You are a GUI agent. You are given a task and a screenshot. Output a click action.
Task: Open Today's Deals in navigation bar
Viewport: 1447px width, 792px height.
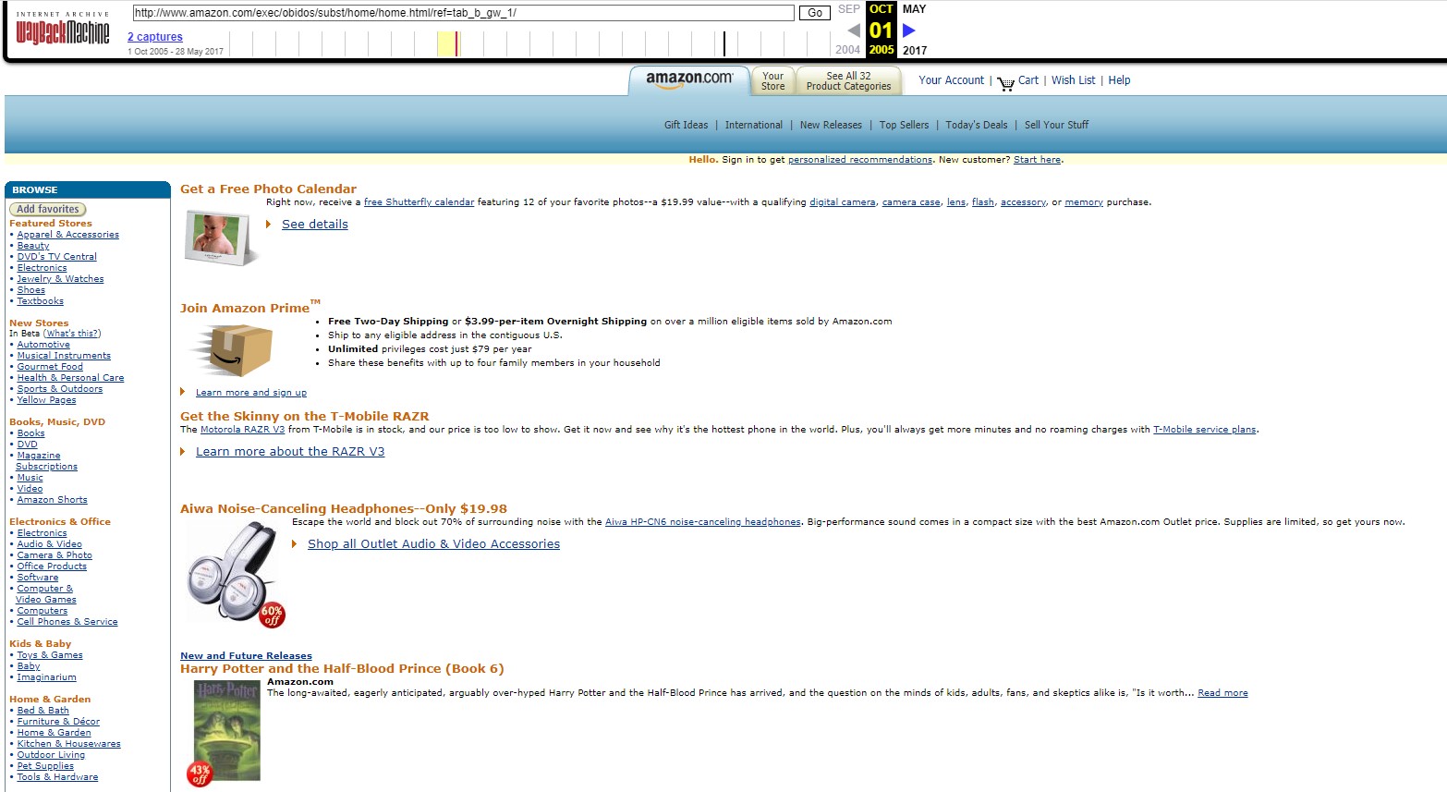tap(976, 125)
